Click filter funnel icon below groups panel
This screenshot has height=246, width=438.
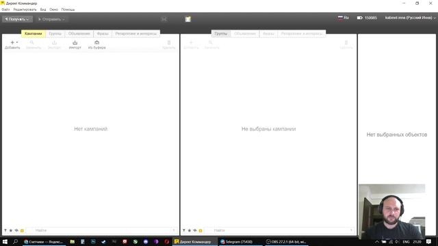184,230
